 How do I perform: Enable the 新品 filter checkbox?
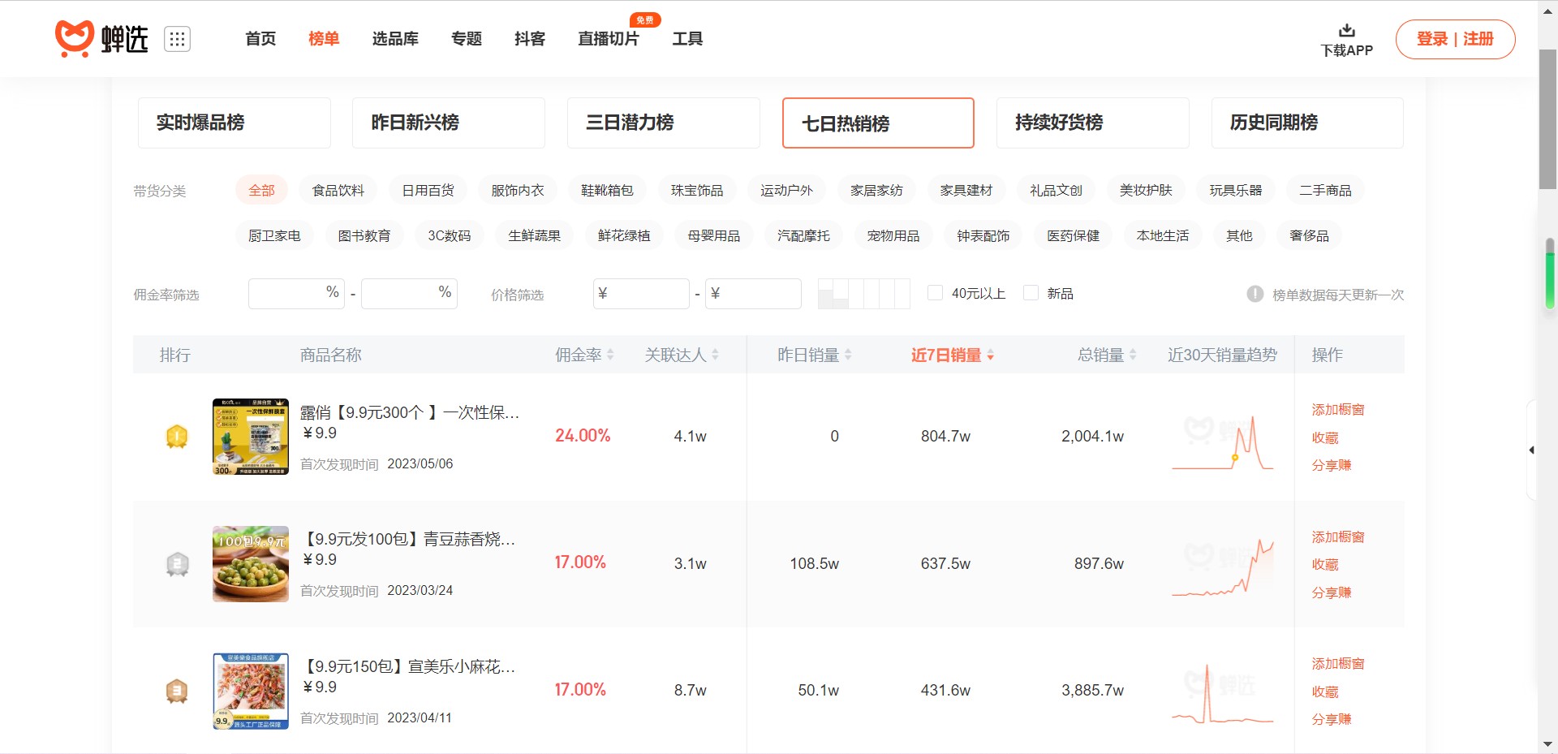click(1031, 293)
